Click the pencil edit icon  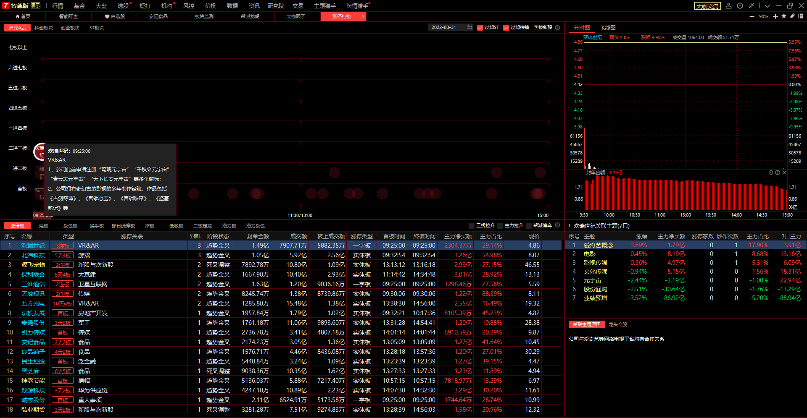(x=792, y=16)
